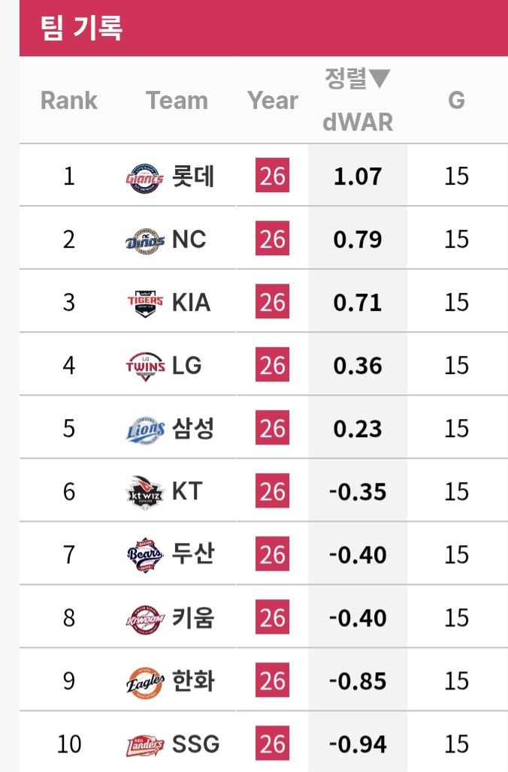Click the Doosan Bears team logo
Image resolution: width=508 pixels, height=772 pixels.
click(x=145, y=556)
